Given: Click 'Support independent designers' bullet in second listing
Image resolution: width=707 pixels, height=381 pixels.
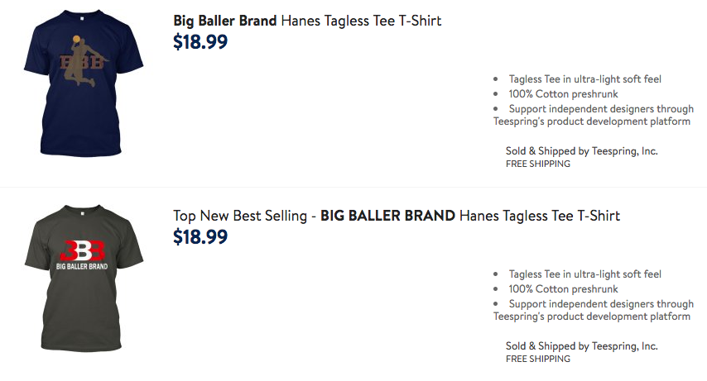Looking at the screenshot, I should pos(594,310).
